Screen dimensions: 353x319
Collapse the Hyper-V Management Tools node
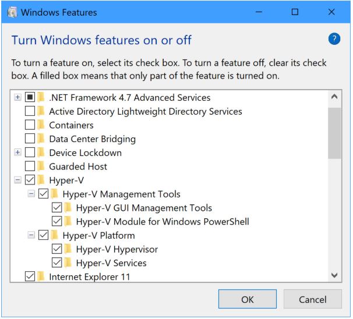pos(31,193)
